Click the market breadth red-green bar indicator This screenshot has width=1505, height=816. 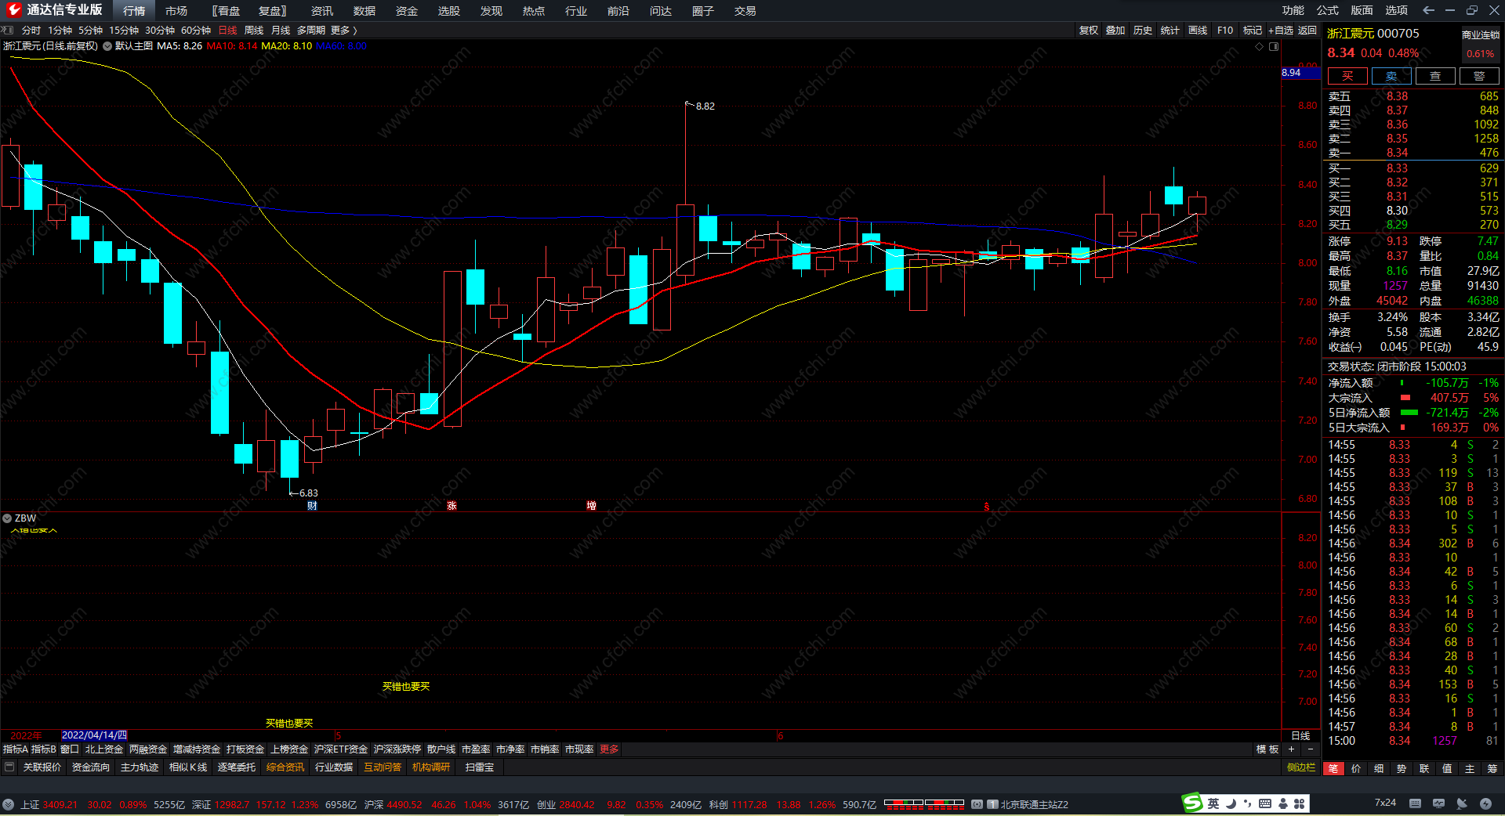click(x=923, y=803)
